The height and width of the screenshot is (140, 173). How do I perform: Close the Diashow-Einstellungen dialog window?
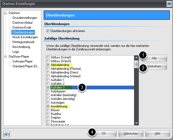(168, 3)
